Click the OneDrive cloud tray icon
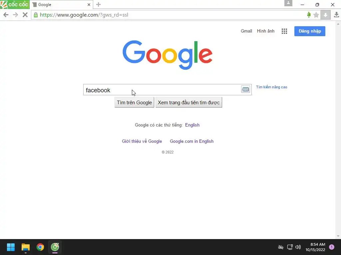The width and height of the screenshot is (341, 255). [x=280, y=247]
